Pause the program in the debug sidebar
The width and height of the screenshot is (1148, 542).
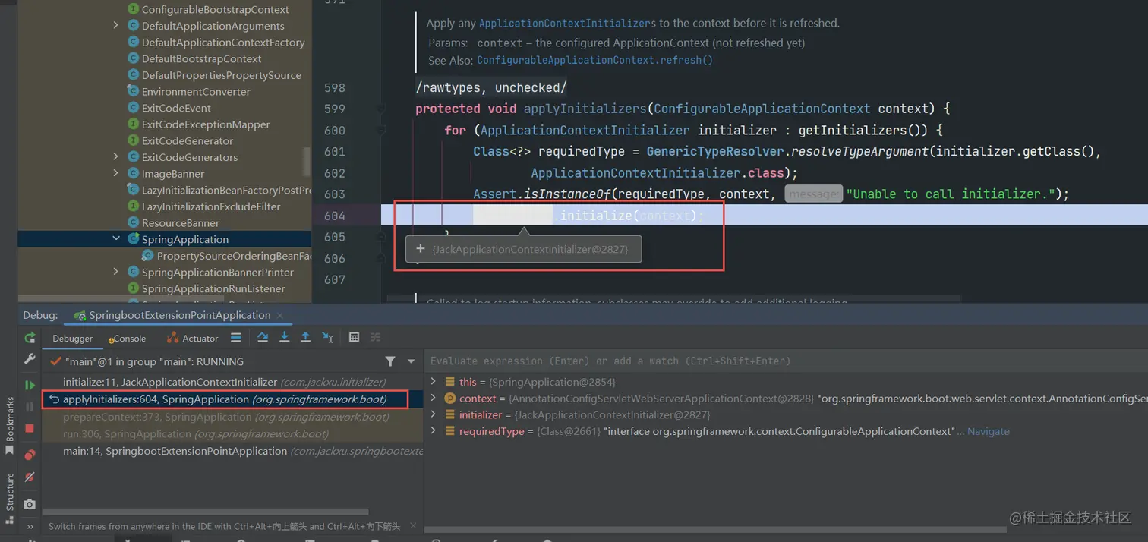click(30, 407)
